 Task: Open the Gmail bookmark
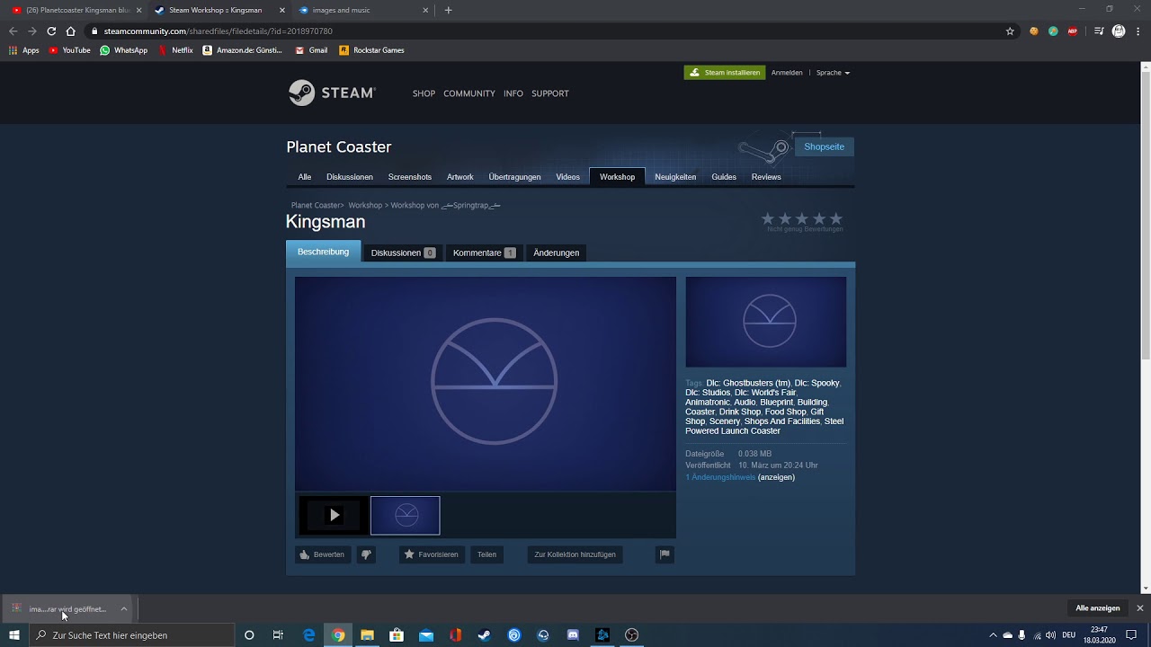click(x=311, y=50)
